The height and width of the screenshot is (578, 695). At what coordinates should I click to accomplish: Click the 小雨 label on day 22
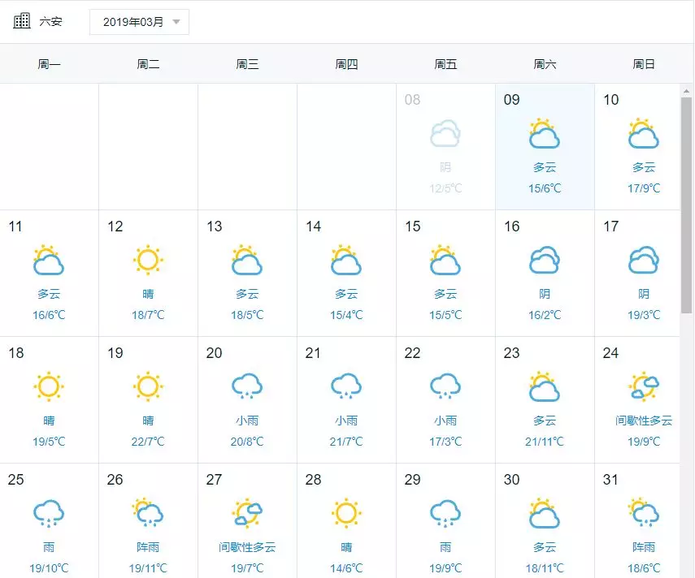(x=445, y=421)
